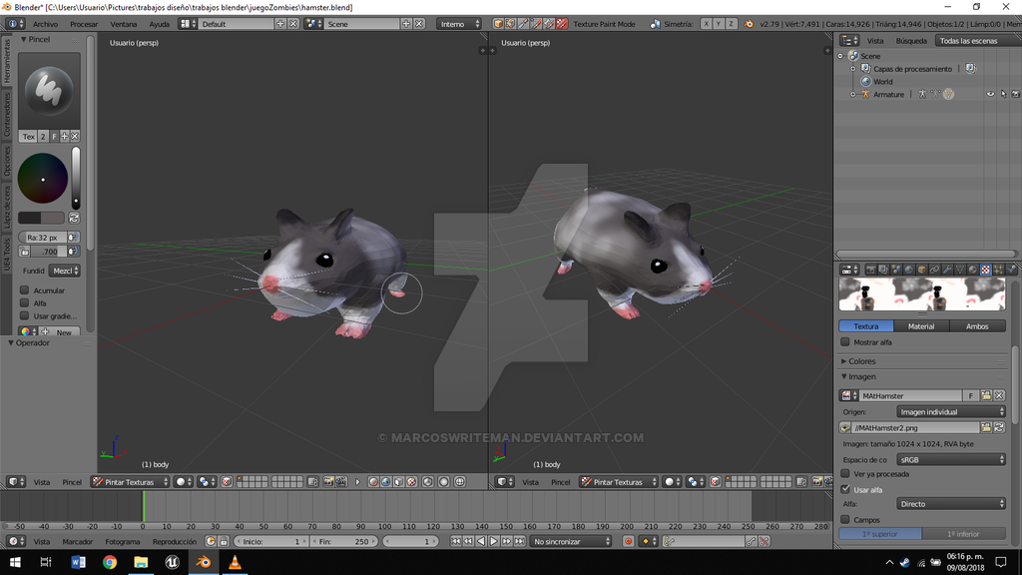The image size is (1022, 575).
Task: Open the Object Data triangle properties icon
Action: (960, 270)
